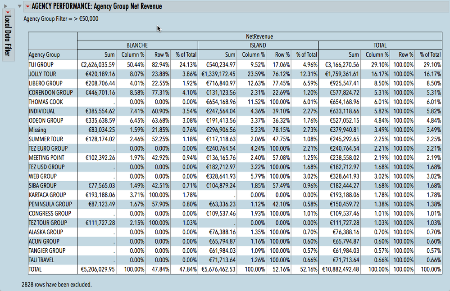Click ODEON GROUP Blanche sum €335,638.59
Image resolution: width=450 pixels, height=291 pixels.
100,121
